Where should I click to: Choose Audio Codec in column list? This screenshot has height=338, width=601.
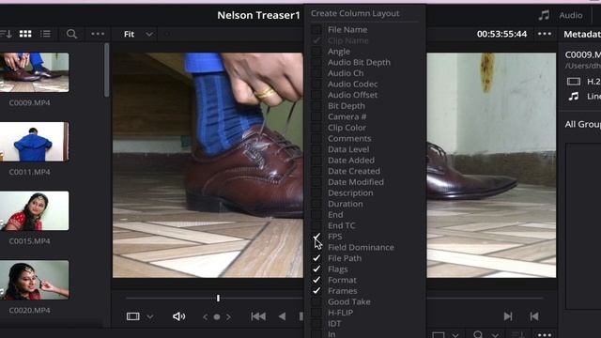353,84
